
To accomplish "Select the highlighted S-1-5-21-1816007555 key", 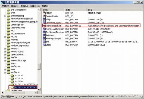I will point(26,87).
